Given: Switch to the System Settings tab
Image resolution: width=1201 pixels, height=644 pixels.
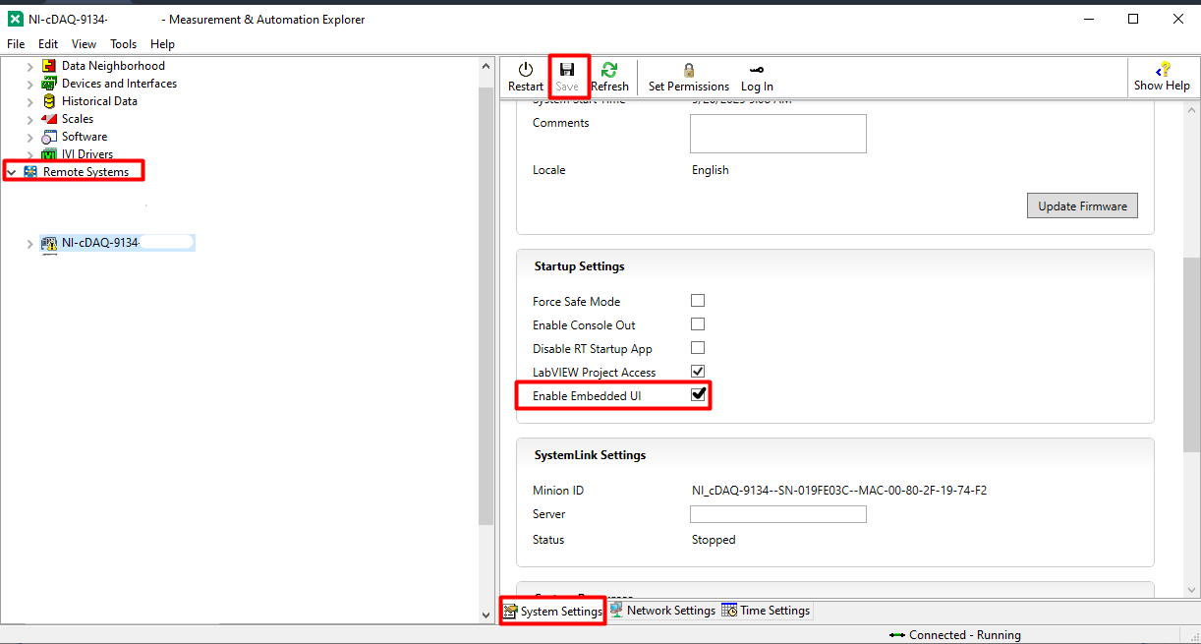Looking at the screenshot, I should click(553, 612).
